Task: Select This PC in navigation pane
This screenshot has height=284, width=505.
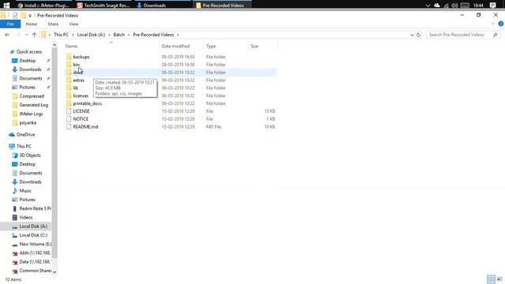Action: click(x=24, y=146)
